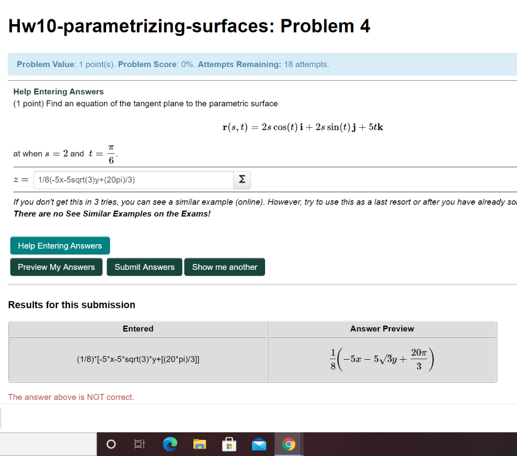Click the 'answer above is NOT correct' message
This screenshot has width=517, height=456.
(x=71, y=397)
